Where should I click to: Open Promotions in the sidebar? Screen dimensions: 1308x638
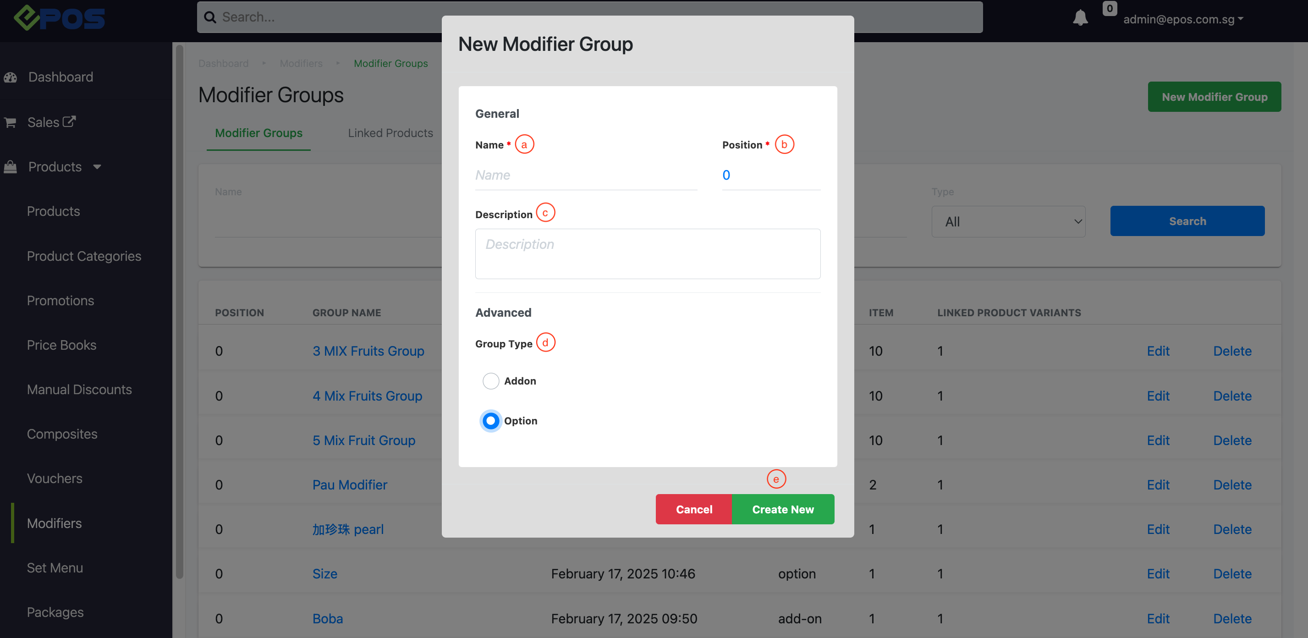[x=60, y=301]
